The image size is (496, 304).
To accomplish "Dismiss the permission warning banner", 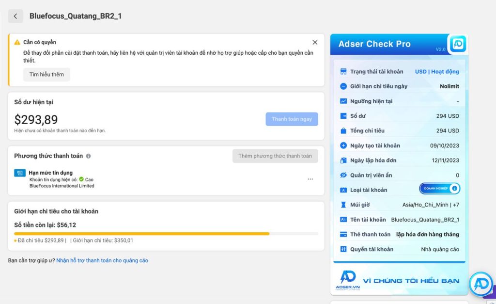I will click(315, 43).
